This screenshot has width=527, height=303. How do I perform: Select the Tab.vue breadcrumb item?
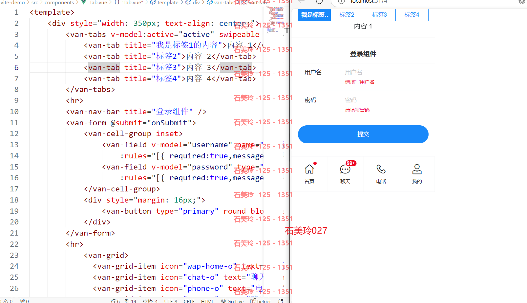95,2
